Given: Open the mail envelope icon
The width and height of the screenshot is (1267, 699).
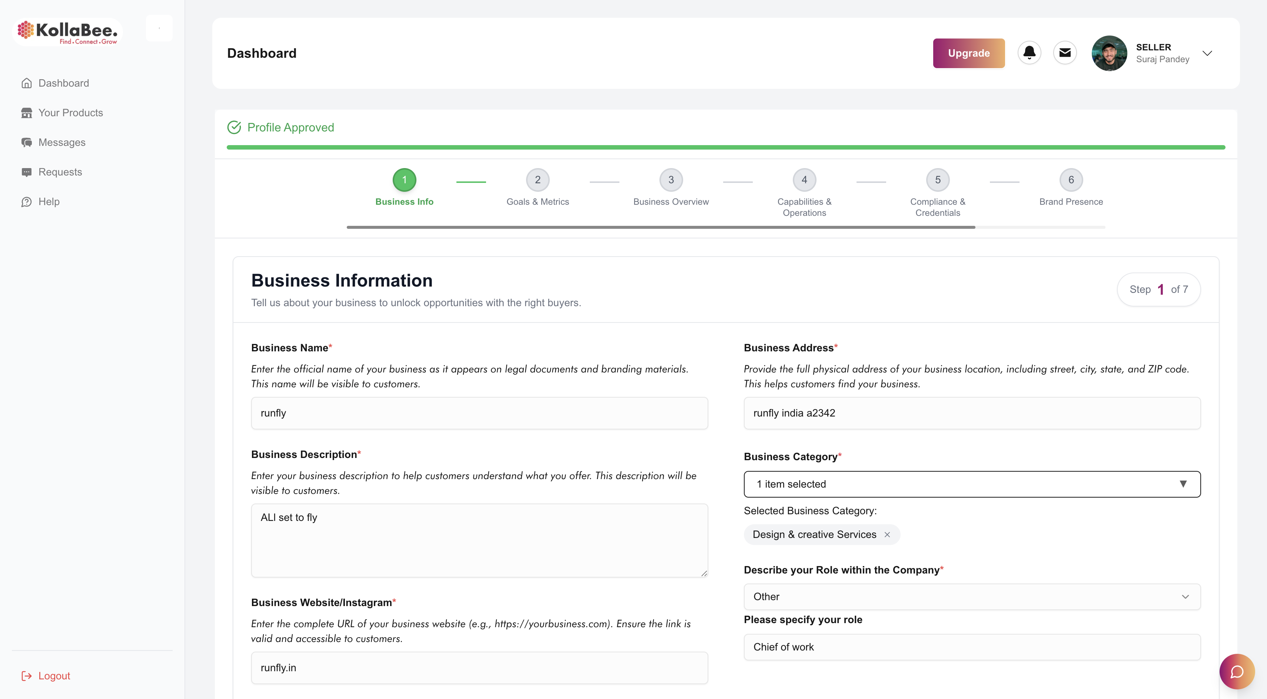Looking at the screenshot, I should (x=1065, y=53).
